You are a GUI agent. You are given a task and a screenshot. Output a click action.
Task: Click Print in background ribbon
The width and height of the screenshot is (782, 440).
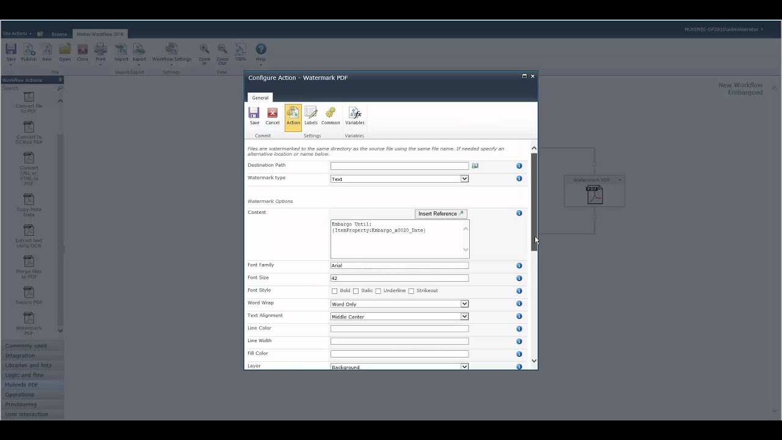100,53
